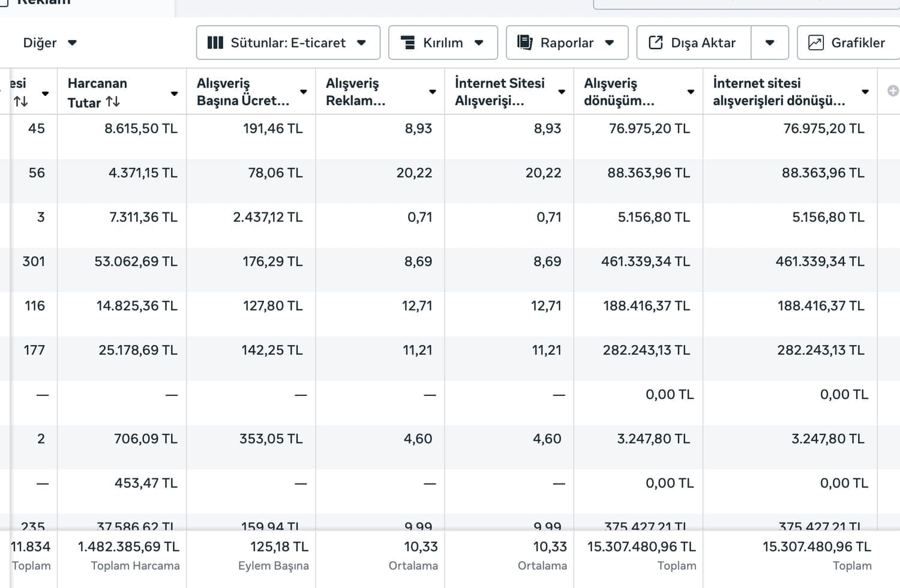This screenshot has width=900, height=588.
Task: Open the Raporlar menu
Action: pos(567,43)
